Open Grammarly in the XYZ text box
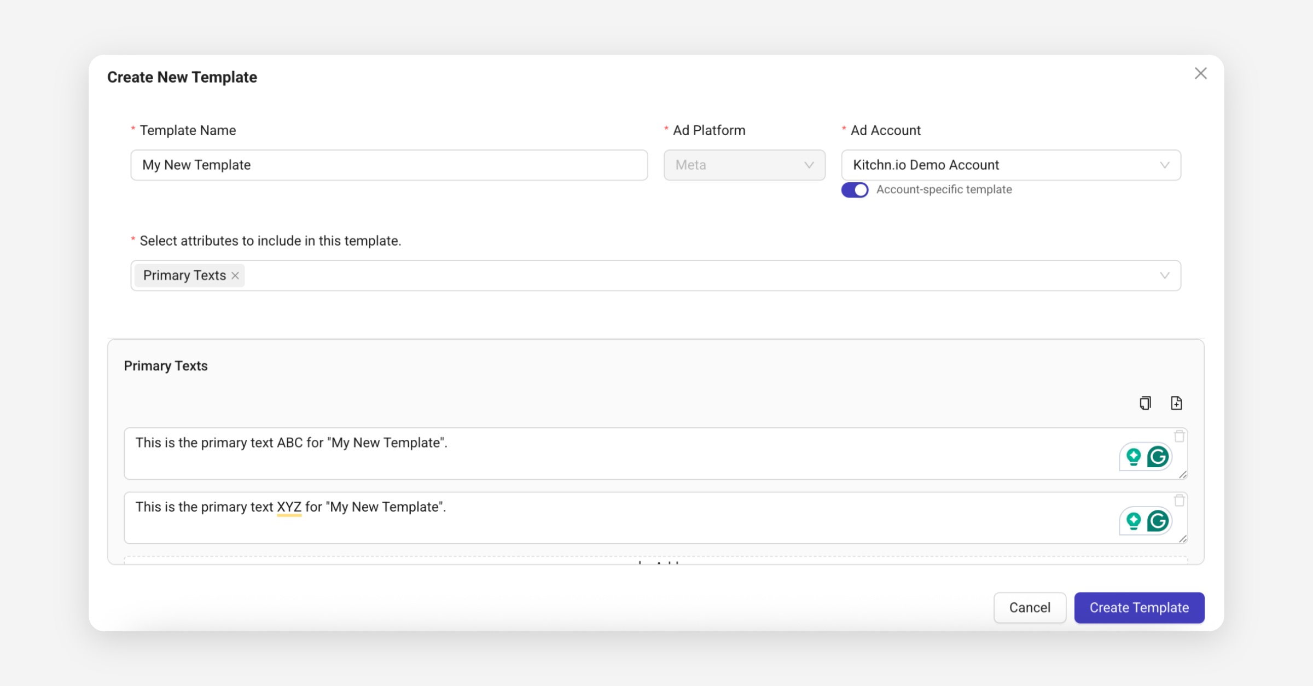 coord(1158,521)
